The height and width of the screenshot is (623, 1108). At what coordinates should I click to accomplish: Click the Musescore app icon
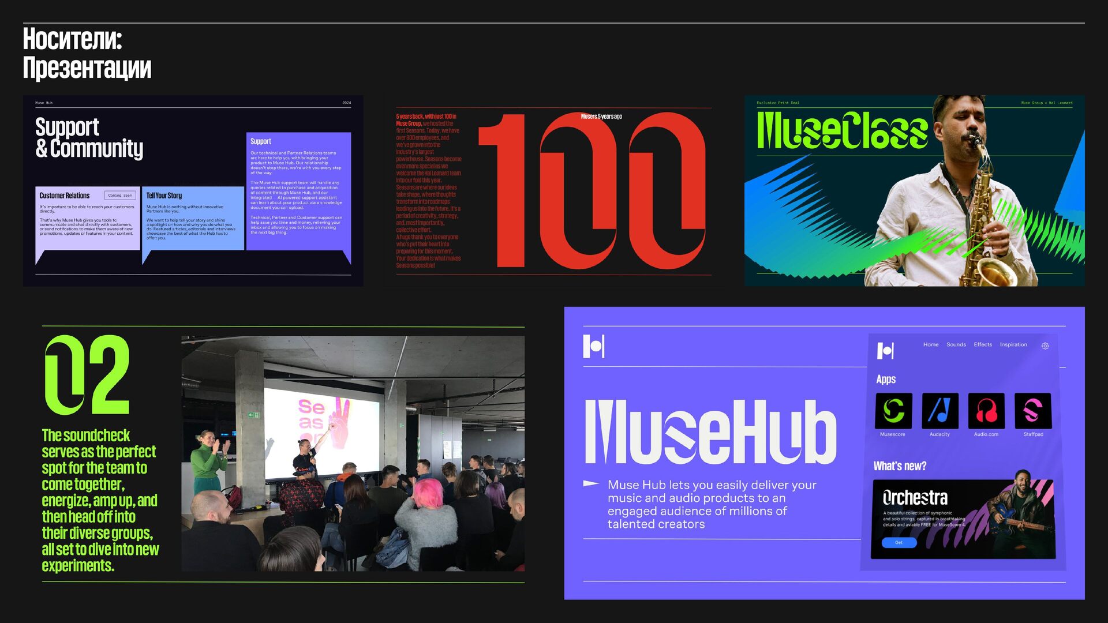[x=893, y=411]
